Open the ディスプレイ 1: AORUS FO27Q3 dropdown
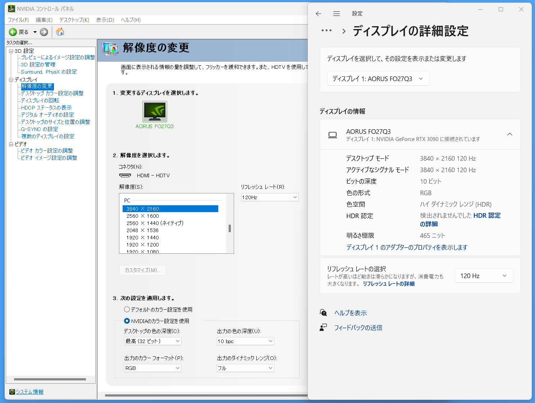Screen dimensions: 535x403 pos(378,79)
